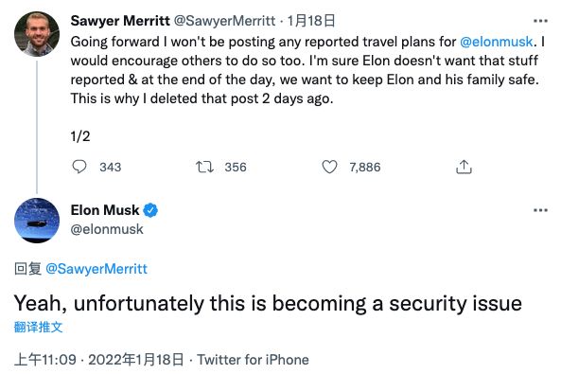Click Elon Musk's blue verified badge
Image resolution: width=561 pixels, height=374 pixels.
(150, 210)
